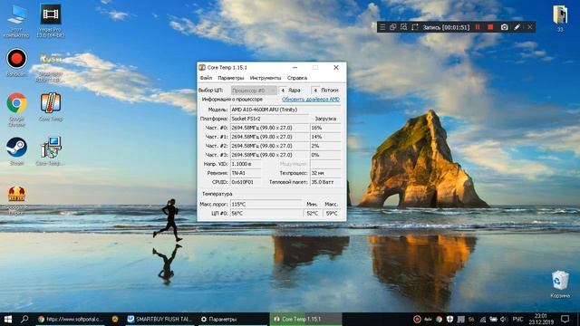Click the AMD A10-4600M model field

[x=285, y=110]
